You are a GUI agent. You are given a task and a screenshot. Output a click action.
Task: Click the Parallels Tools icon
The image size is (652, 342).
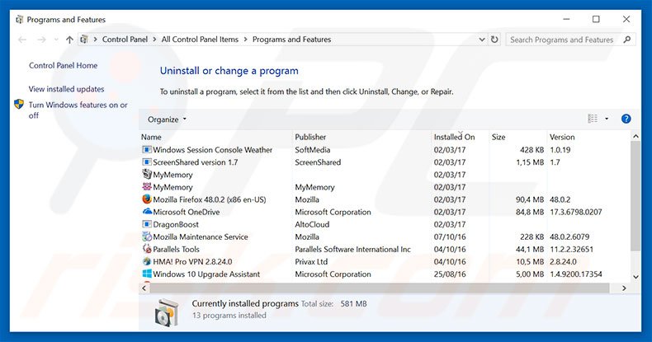tap(147, 249)
